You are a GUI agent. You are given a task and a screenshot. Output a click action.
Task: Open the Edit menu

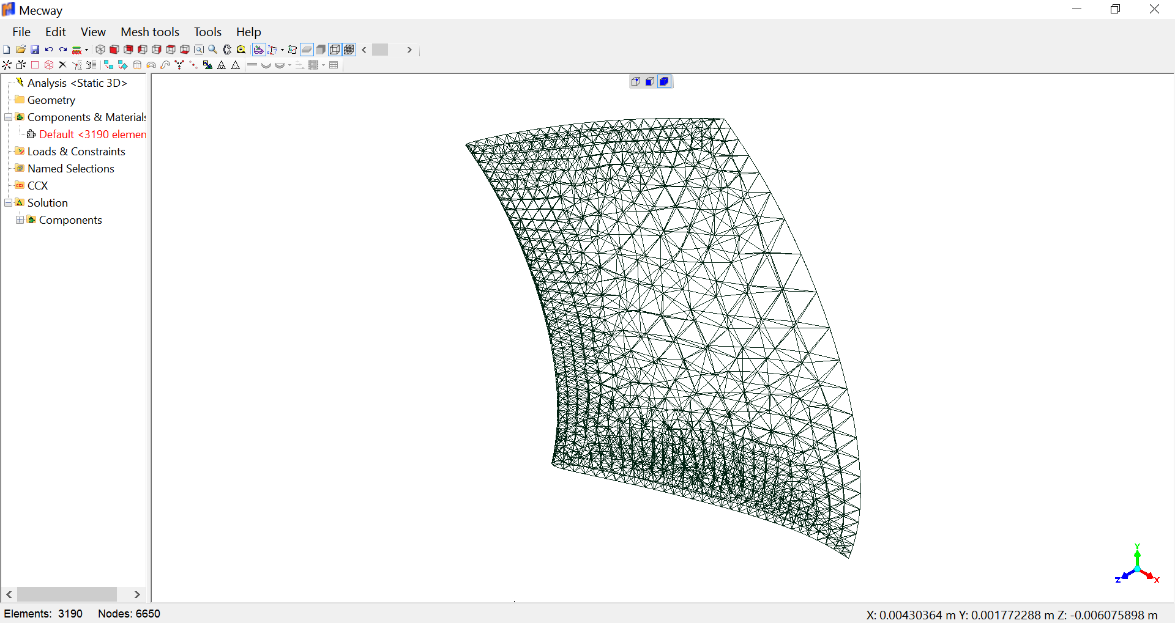[x=55, y=32]
